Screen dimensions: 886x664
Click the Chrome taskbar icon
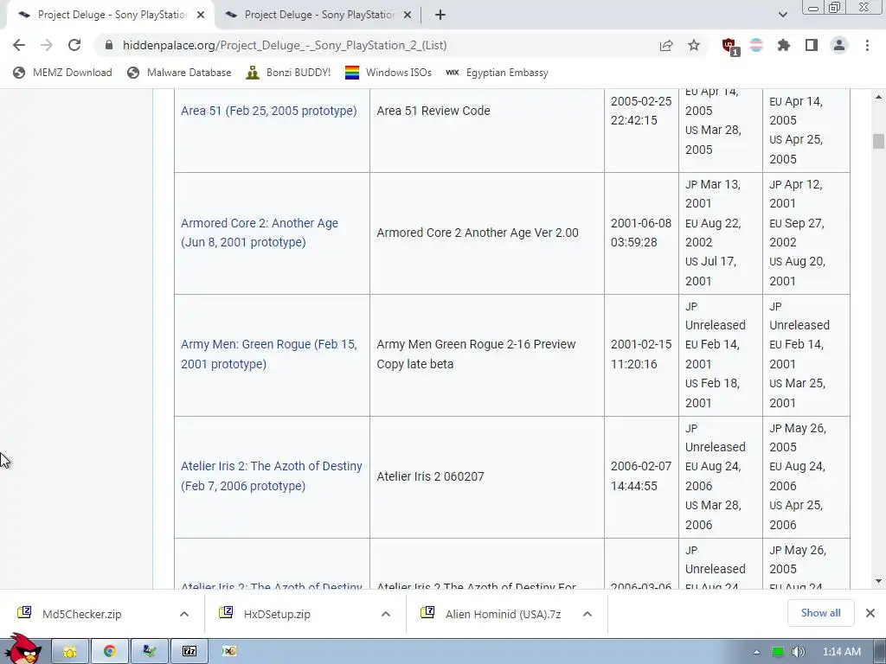(x=110, y=652)
